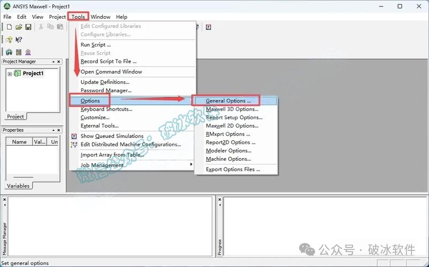
Task: Click the ANSYS Maxwell title bar logo
Action: tap(7, 6)
